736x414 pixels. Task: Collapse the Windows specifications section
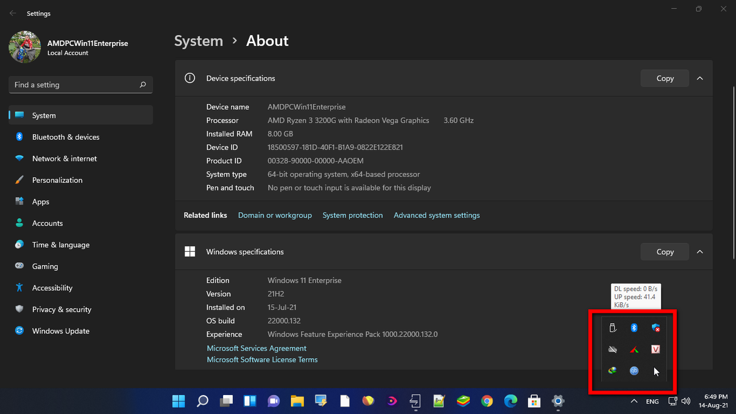point(700,252)
